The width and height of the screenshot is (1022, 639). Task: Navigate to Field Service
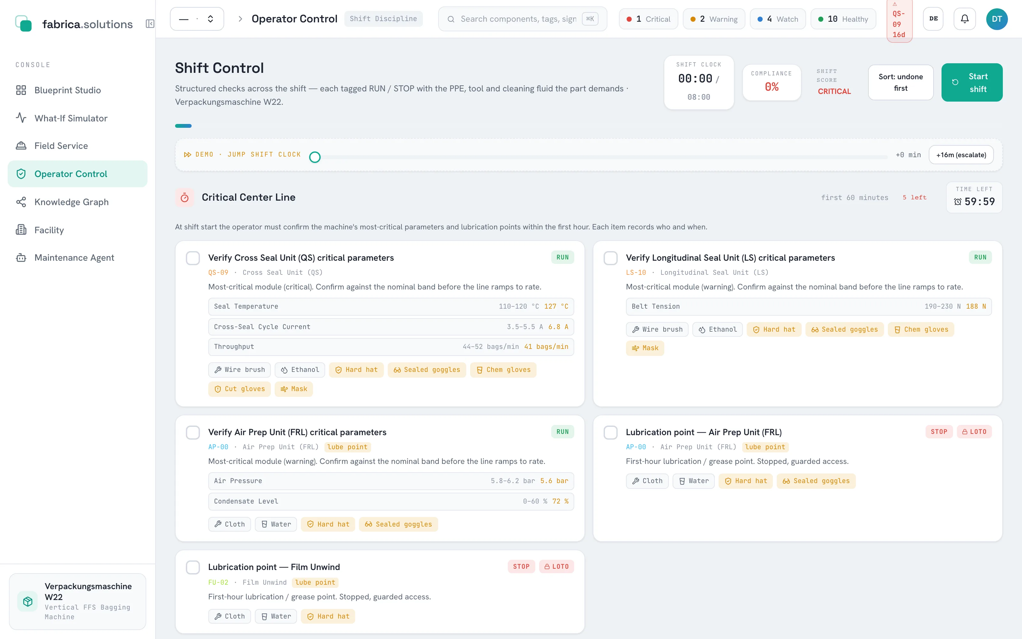click(78, 146)
